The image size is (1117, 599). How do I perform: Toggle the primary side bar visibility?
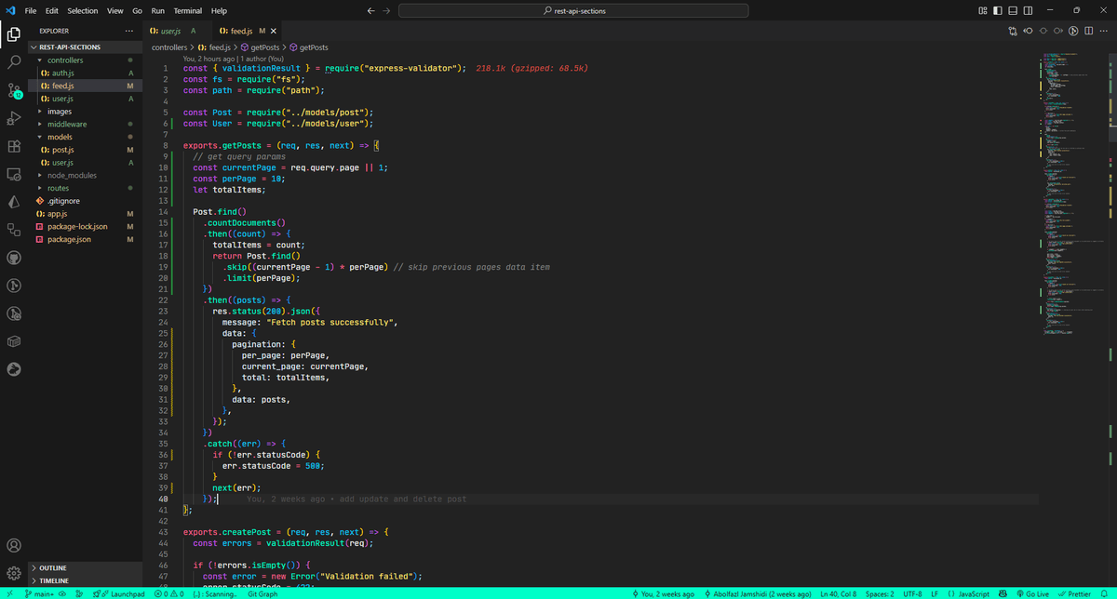998,10
